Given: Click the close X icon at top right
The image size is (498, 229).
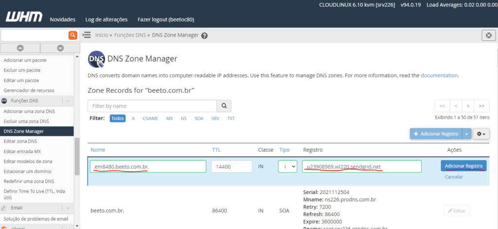Looking at the screenshot, I should [488, 35].
